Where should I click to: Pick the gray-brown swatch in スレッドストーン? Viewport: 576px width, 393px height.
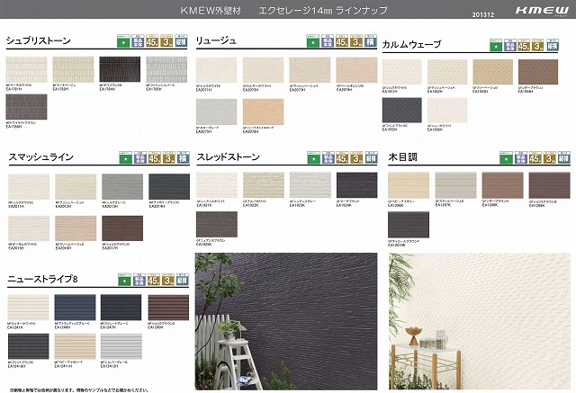pos(217,225)
